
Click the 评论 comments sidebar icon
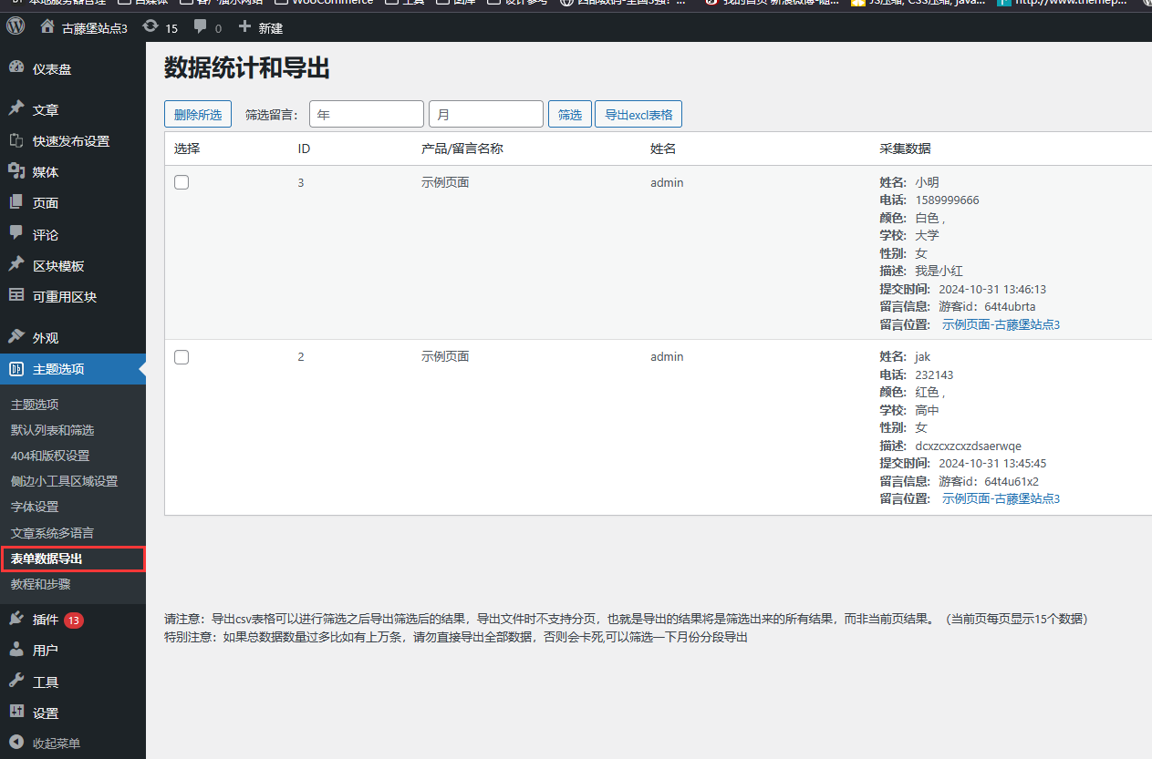(x=33, y=234)
